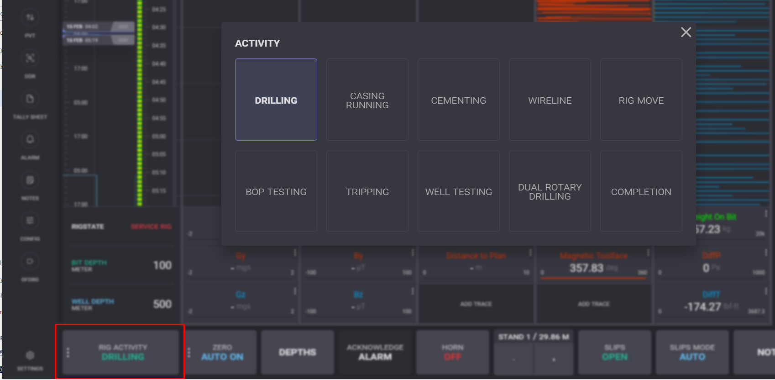Open the Notes sidebar icon
Screen dimensions: 775x380
pos(30,180)
